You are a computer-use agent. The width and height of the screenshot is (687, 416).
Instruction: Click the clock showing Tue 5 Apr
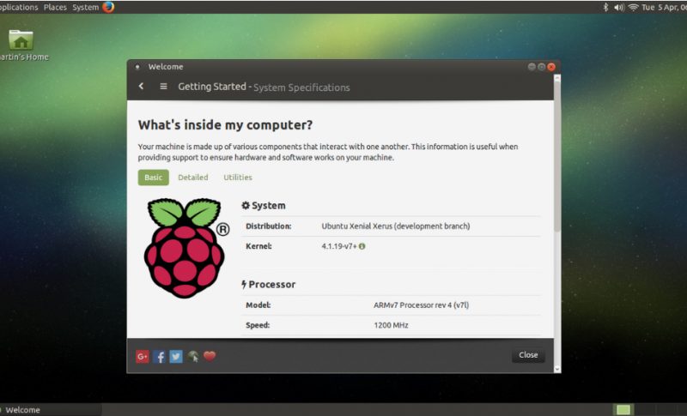tap(663, 8)
